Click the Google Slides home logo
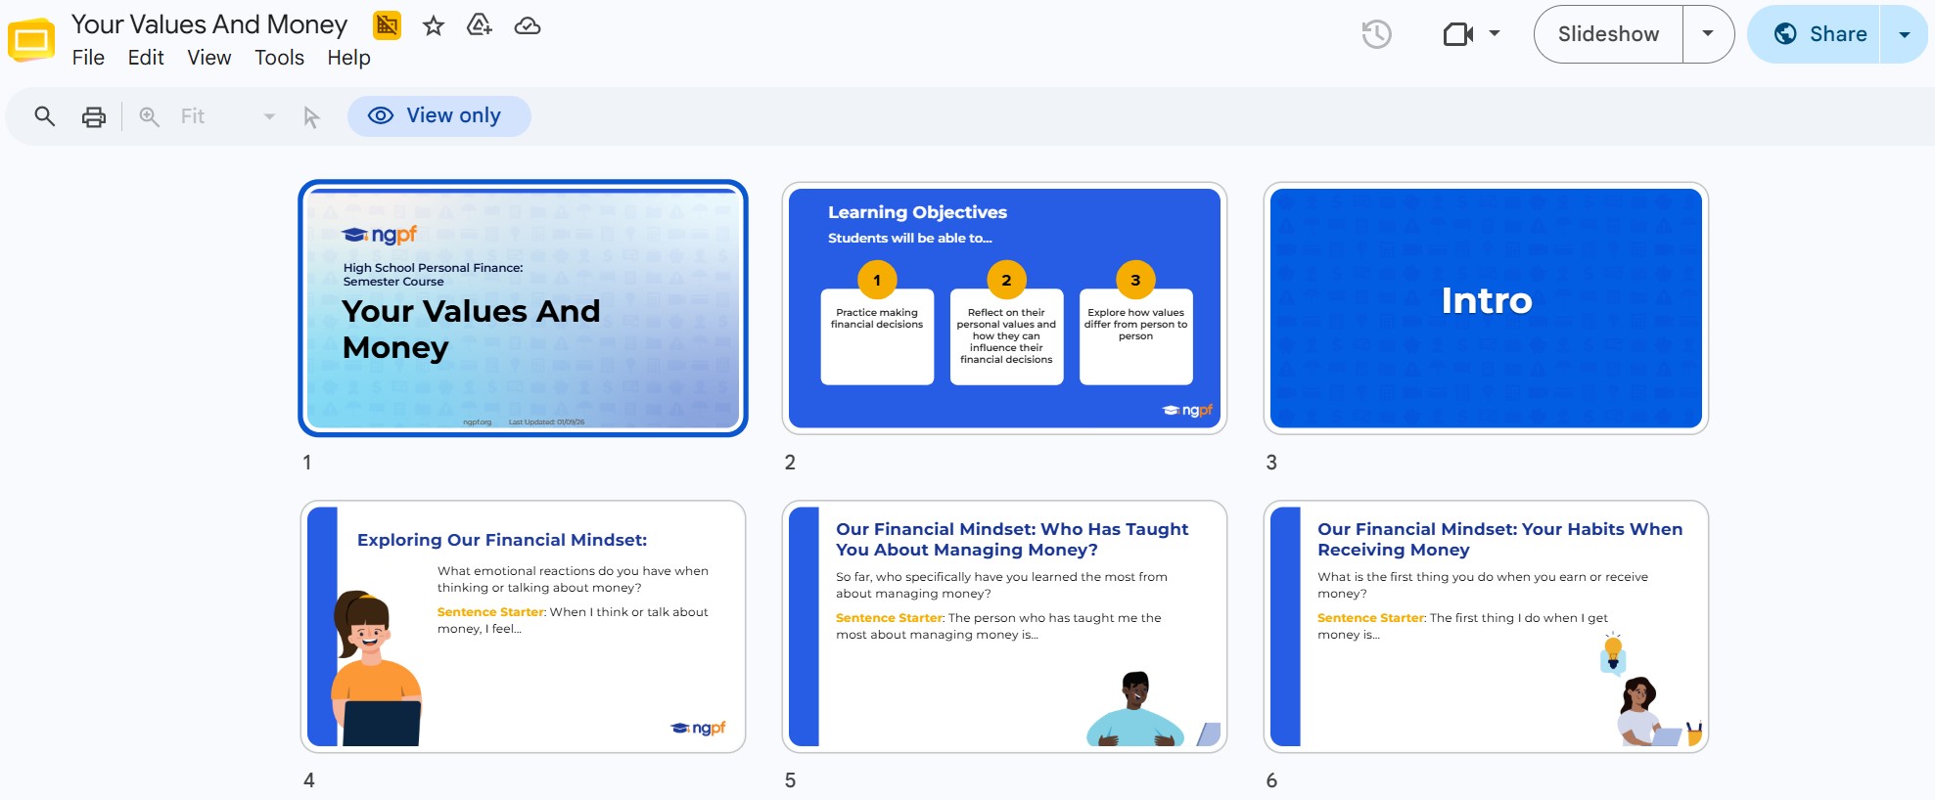 (31, 39)
